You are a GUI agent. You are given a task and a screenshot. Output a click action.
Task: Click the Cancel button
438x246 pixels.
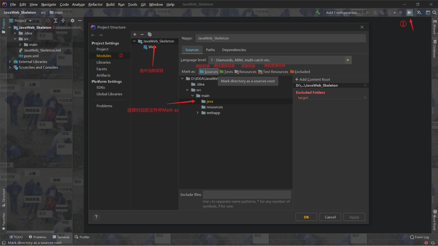pyautogui.click(x=330, y=217)
